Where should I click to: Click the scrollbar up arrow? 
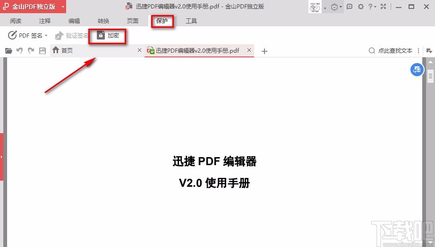(431, 62)
